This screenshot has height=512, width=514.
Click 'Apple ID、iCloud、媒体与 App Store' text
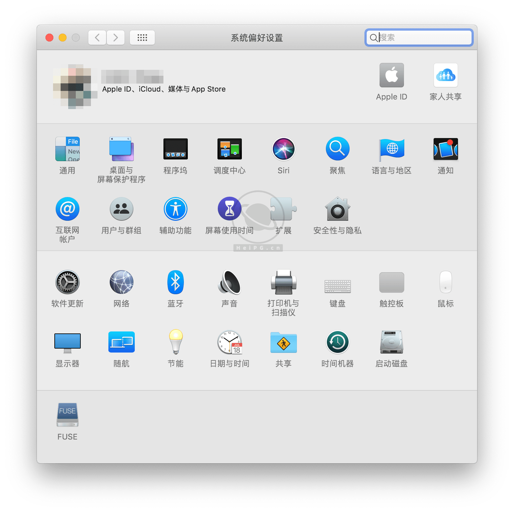point(164,89)
